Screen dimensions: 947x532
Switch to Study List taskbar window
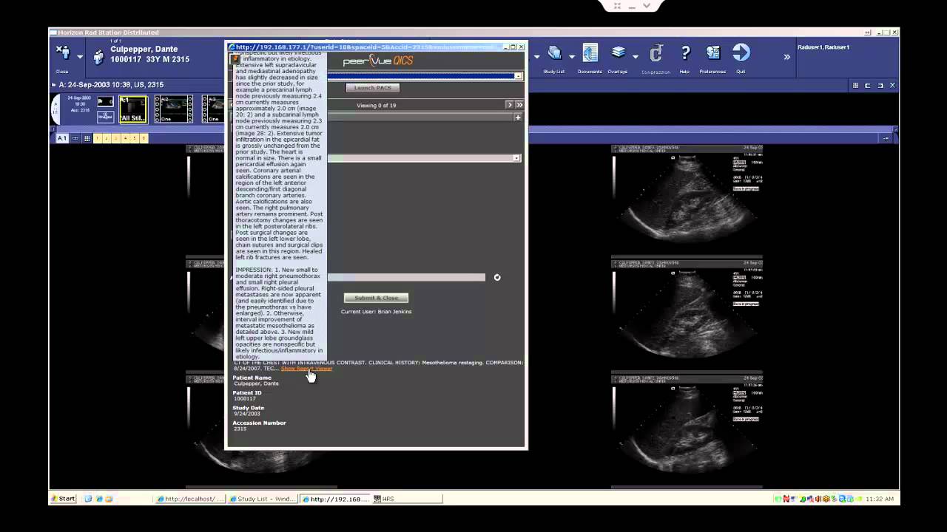pos(263,499)
